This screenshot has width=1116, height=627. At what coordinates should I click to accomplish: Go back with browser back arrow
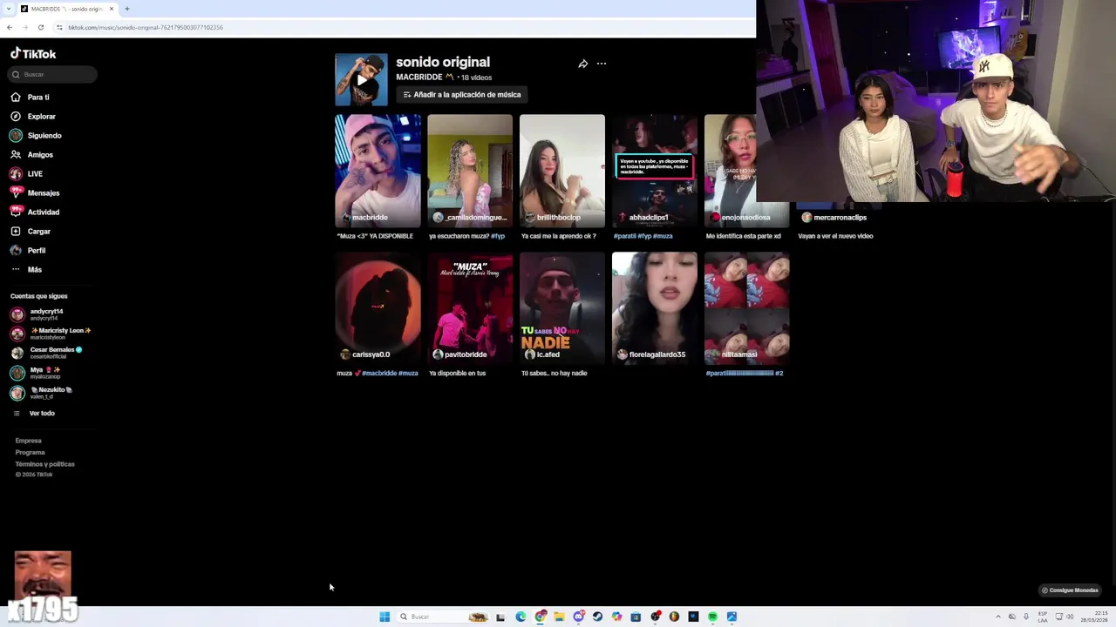tap(9, 27)
